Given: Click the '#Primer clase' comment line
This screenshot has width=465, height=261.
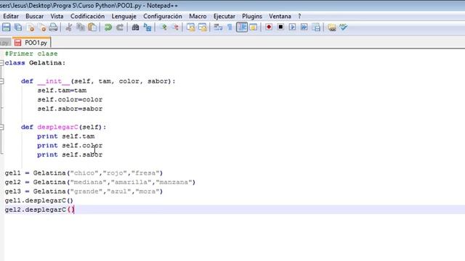Looking at the screenshot, I should coord(31,54).
